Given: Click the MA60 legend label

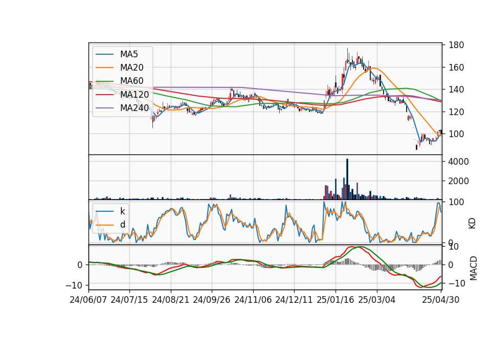Looking at the screenshot, I should pyautogui.click(x=131, y=81).
